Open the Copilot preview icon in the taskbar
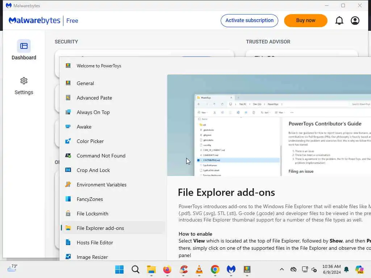Screen dimensions: 371x278 (x=360, y=269)
